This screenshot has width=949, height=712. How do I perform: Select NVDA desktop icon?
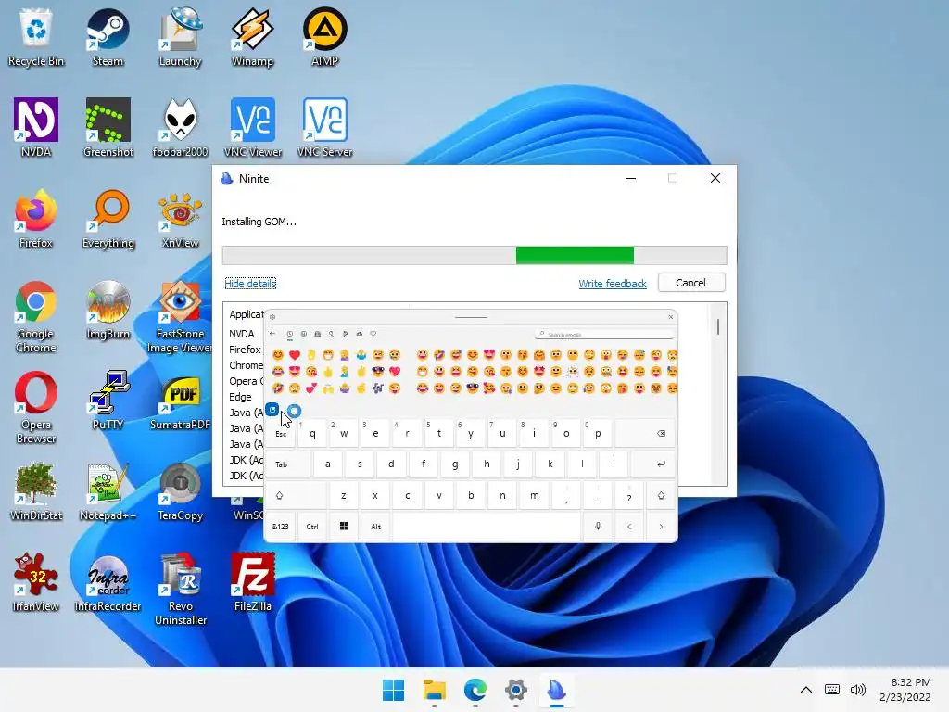[x=36, y=128]
